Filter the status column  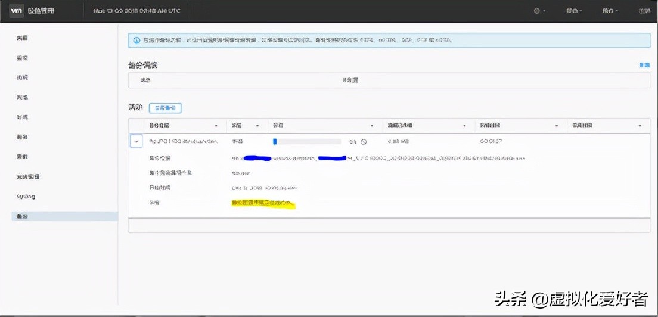coord(372,126)
